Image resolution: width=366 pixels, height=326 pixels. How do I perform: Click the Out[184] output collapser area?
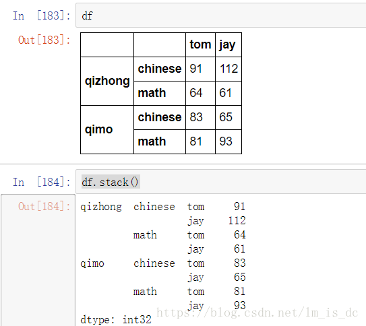click(x=38, y=260)
